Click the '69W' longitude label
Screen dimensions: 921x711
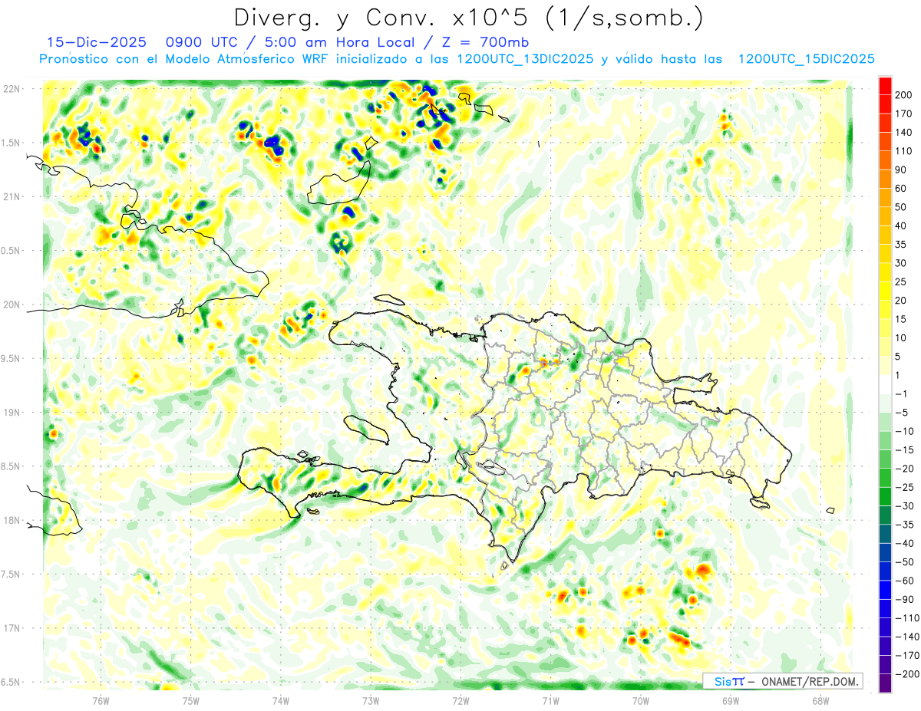tap(730, 700)
